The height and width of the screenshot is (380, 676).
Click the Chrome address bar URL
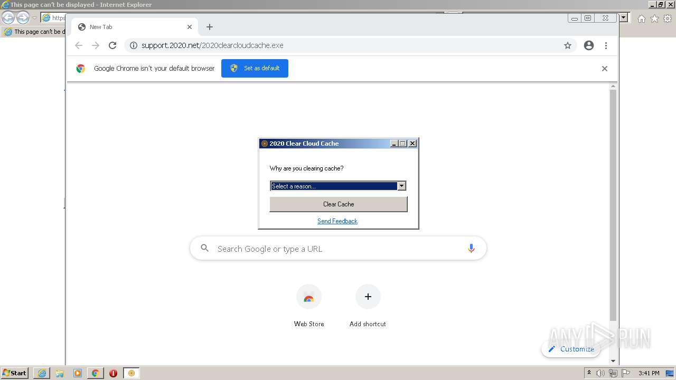tap(212, 45)
